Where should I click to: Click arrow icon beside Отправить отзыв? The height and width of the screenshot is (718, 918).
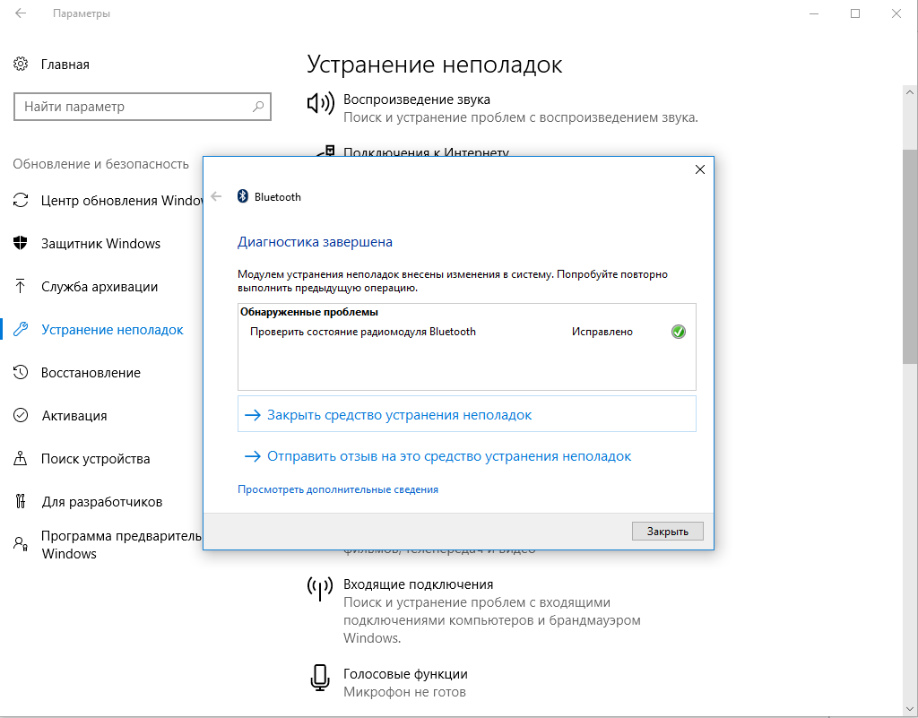(252, 456)
